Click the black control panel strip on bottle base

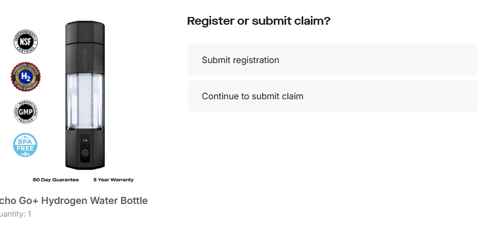coord(85,148)
